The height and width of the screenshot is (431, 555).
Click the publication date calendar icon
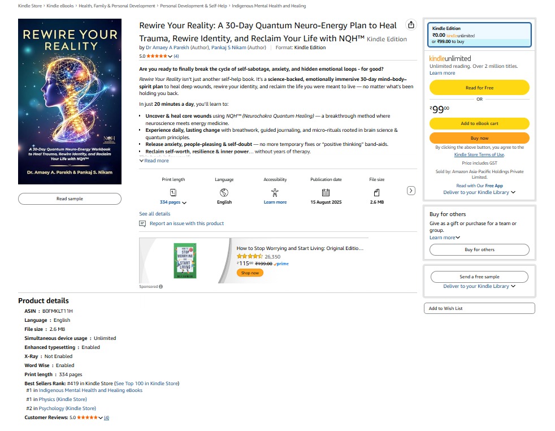pyautogui.click(x=326, y=192)
